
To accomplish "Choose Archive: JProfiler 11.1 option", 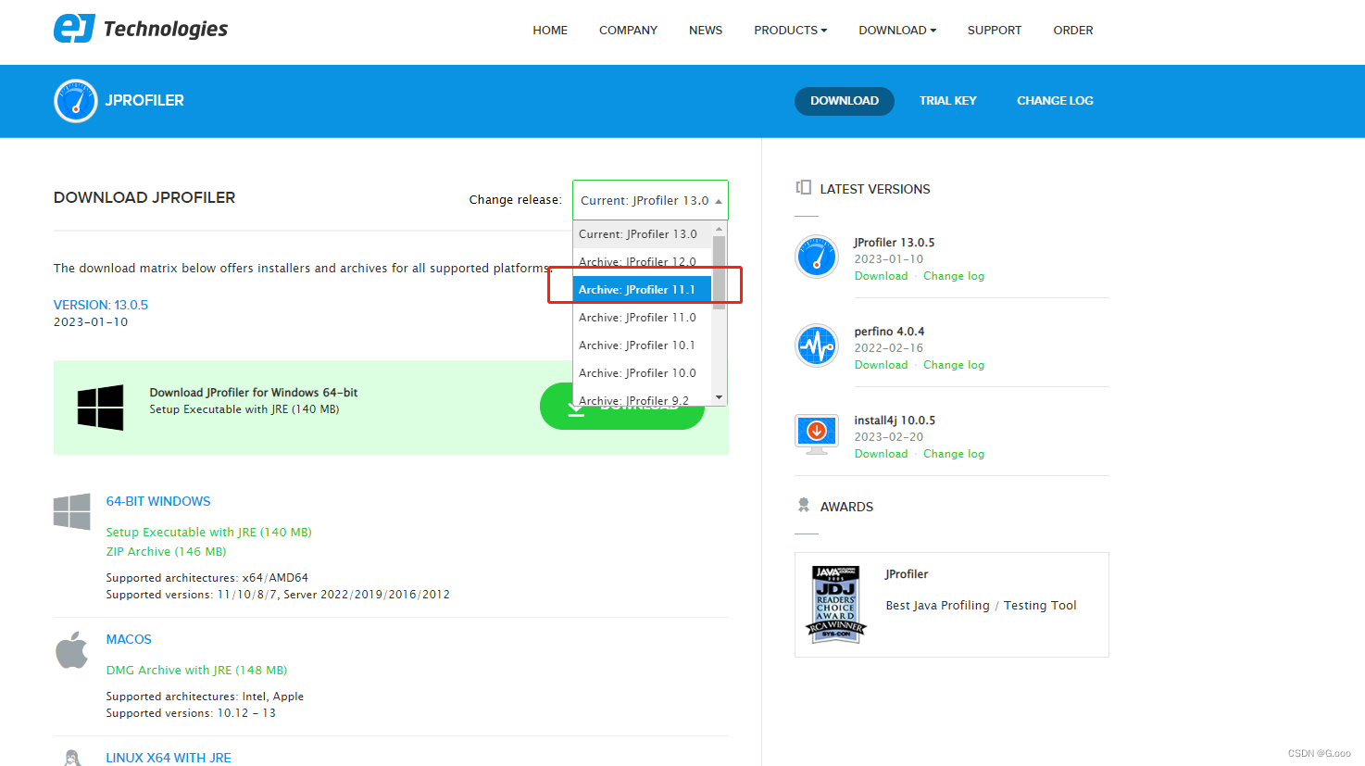I will 642,290.
